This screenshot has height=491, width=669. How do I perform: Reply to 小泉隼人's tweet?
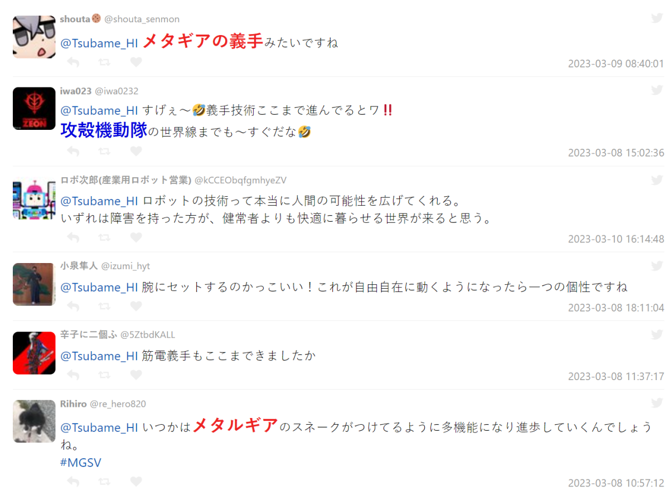point(73,306)
